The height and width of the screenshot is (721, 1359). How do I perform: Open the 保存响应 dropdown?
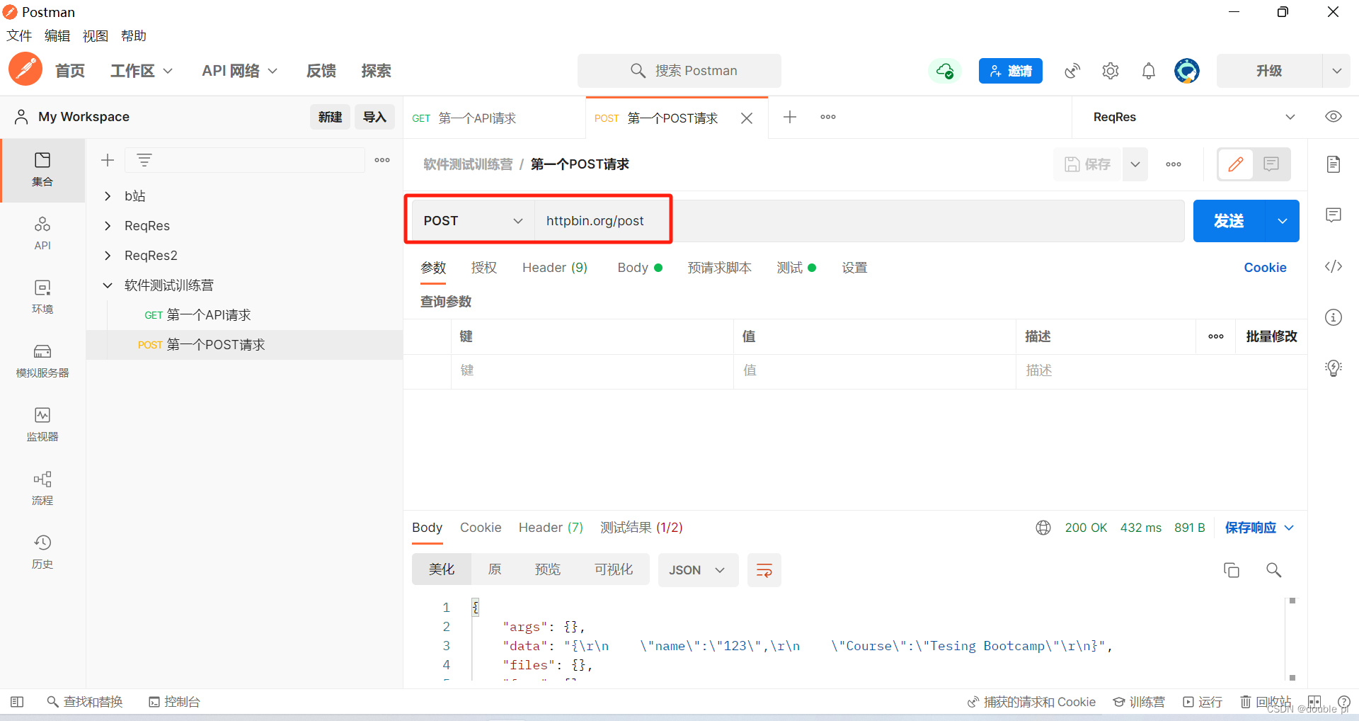point(1259,528)
